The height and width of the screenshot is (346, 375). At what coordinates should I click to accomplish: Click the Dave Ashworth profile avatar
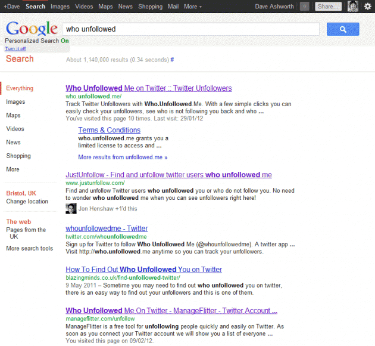353,6
